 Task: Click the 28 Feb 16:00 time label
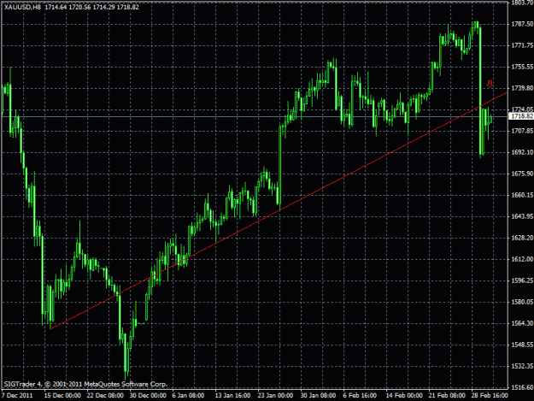(490, 396)
